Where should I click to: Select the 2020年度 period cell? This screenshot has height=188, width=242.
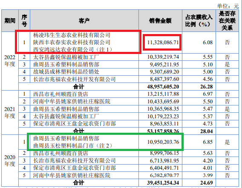tap(10, 161)
